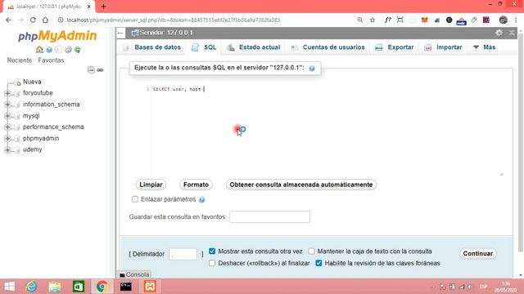Open the Reciente list
The image size is (524, 294).
coord(20,60)
